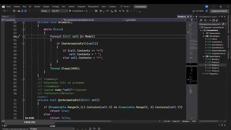Click Collapse All in Solution Explorer toolbar

(213, 20)
